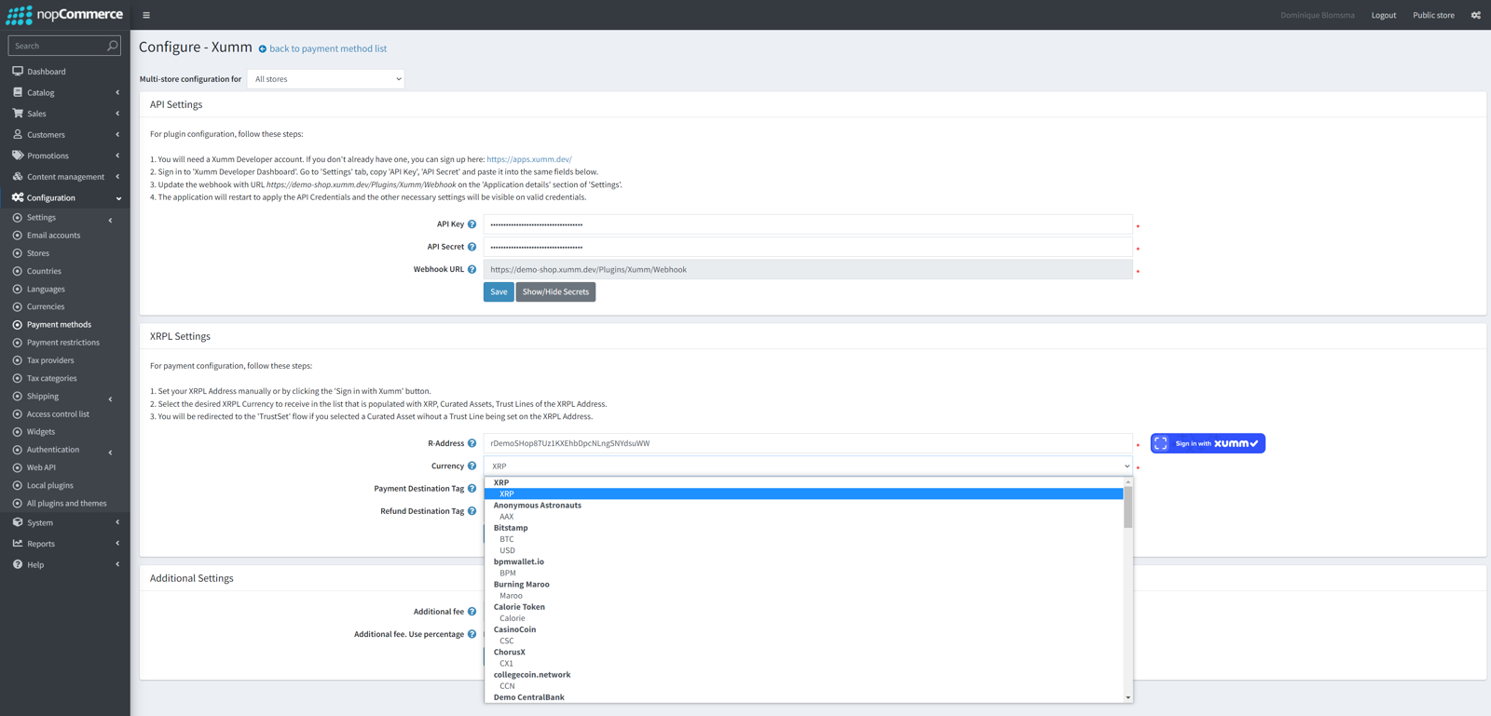Image resolution: width=1491 pixels, height=716 pixels.
Task: Open the Refund Destination Tag help icon
Action: [472, 511]
